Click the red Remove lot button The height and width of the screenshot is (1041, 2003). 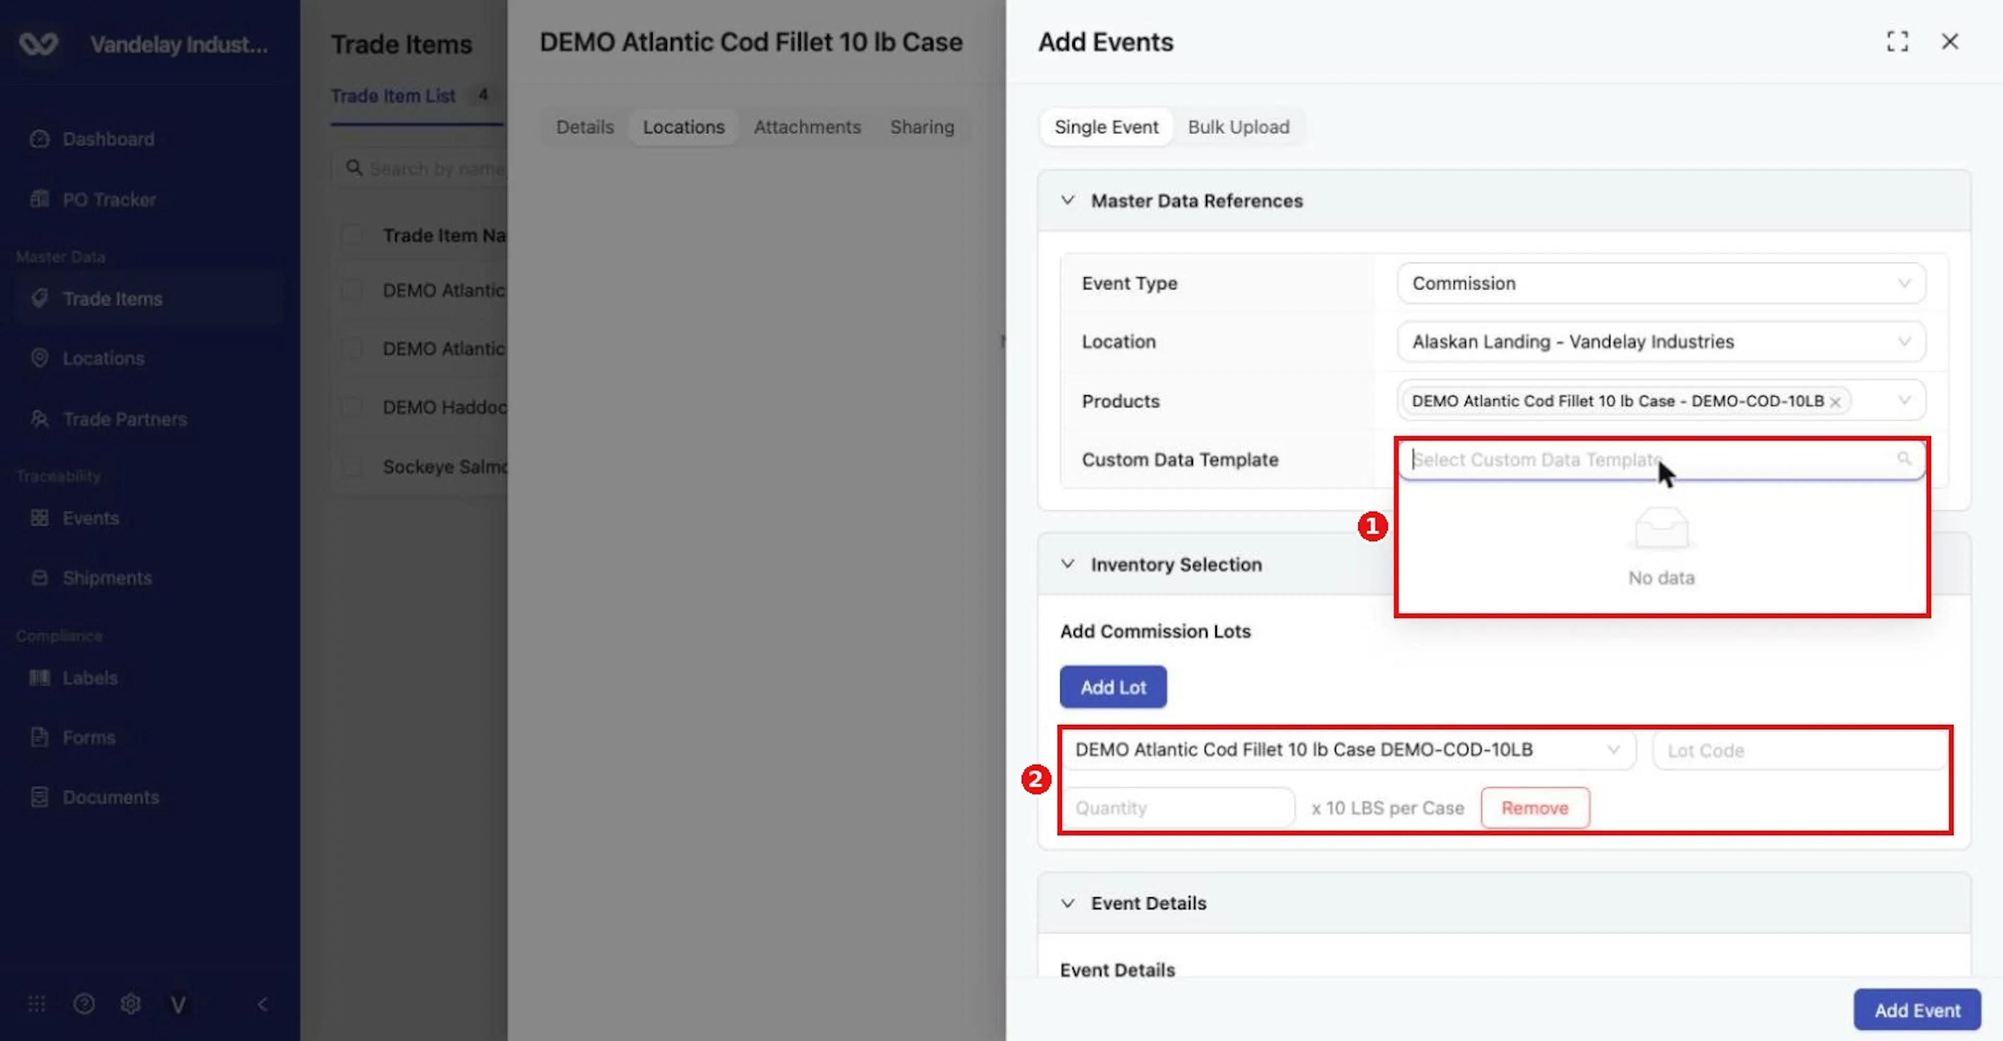tap(1535, 808)
